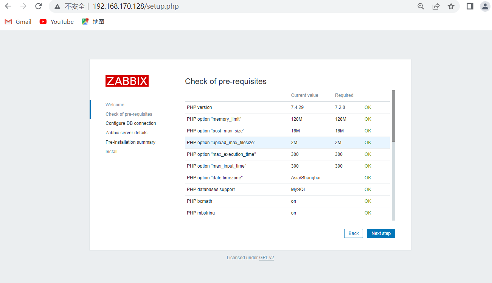This screenshot has height=283, width=492.
Task: Click the PHP option "memory_limit" label
Action: [214, 119]
